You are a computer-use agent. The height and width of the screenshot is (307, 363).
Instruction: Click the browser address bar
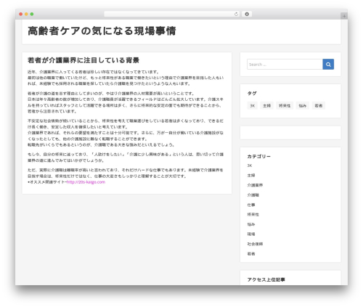click(x=171, y=15)
